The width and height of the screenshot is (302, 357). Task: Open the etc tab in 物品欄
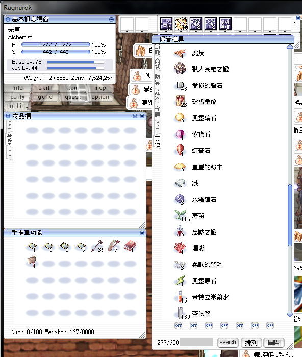[x=9, y=153]
